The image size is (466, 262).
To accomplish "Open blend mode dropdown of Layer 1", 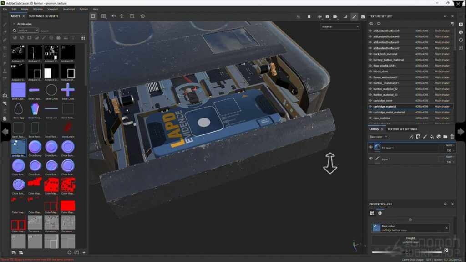I will click(449, 157).
